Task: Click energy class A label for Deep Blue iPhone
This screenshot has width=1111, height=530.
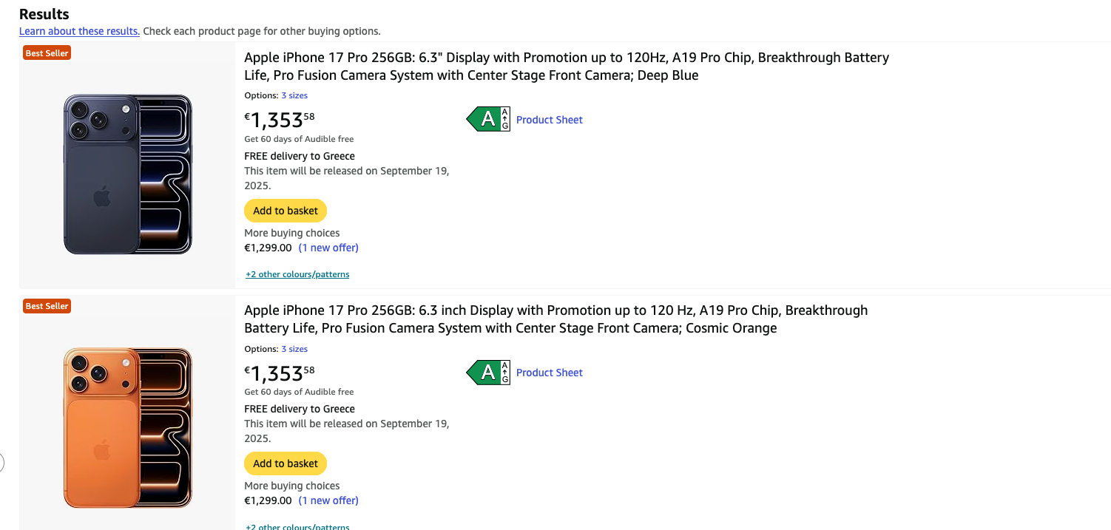Action: coord(488,119)
